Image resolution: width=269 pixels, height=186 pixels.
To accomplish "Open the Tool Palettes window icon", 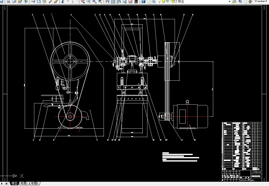I will click(119, 1).
